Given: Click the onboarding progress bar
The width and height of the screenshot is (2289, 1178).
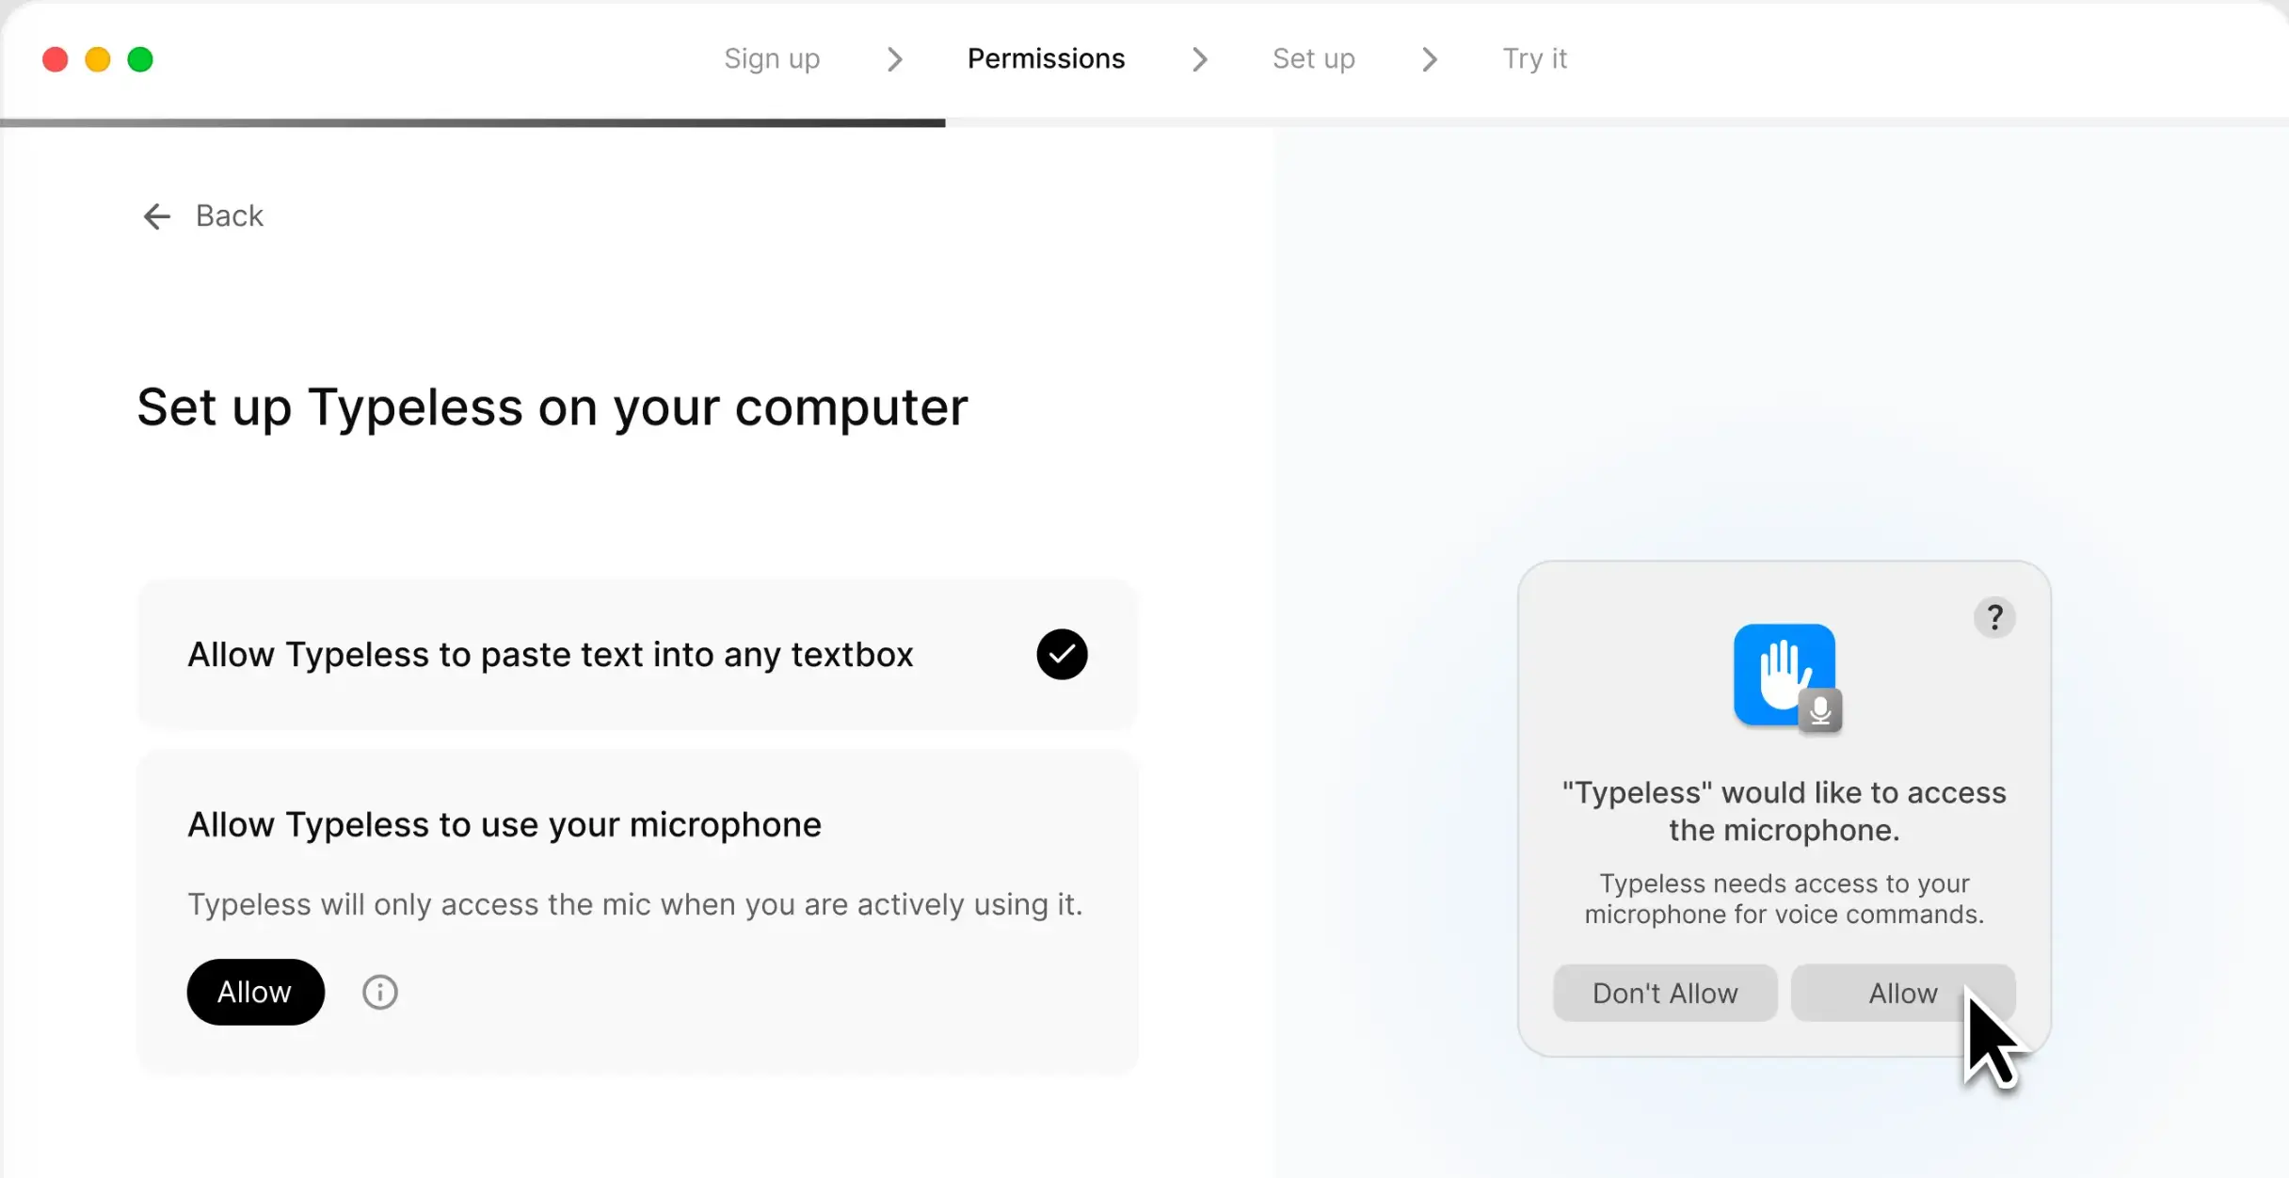Looking at the screenshot, I should coord(472,122).
